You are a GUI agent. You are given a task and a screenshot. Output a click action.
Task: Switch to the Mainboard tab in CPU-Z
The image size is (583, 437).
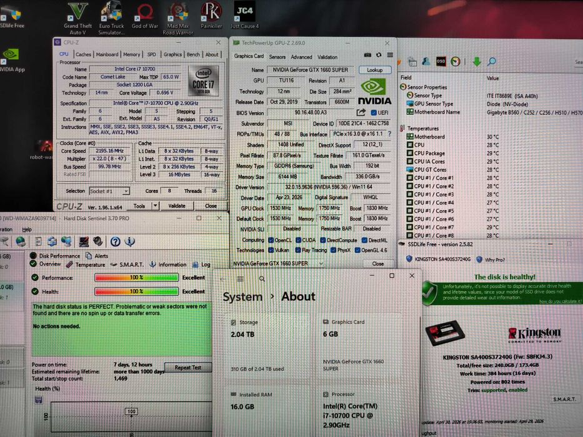point(107,54)
